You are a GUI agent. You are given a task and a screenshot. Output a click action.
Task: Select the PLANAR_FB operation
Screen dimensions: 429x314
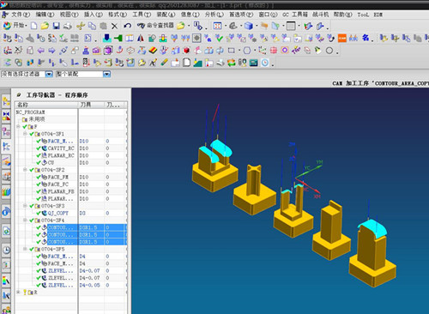(61, 191)
